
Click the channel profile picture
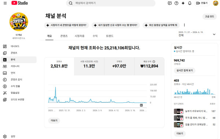19,22
